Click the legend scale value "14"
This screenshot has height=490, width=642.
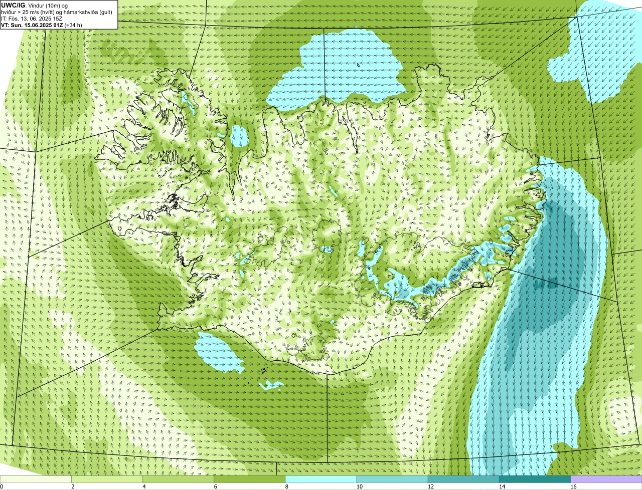click(x=502, y=486)
